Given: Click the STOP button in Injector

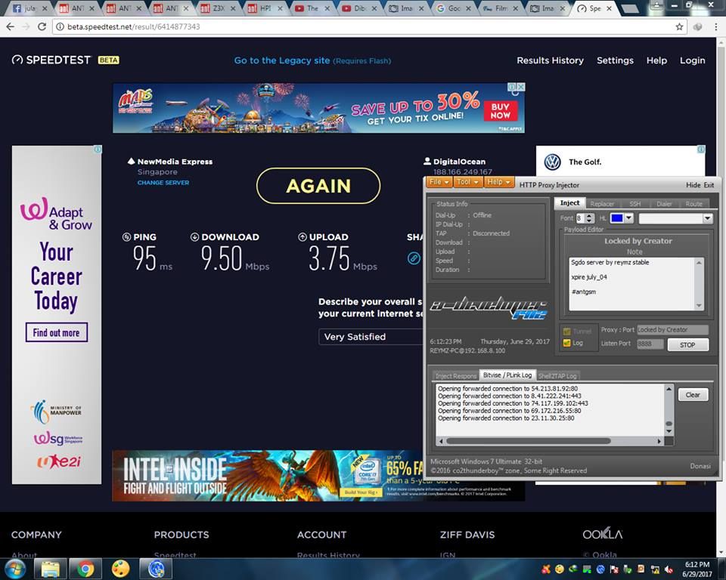Looking at the screenshot, I should coord(687,344).
